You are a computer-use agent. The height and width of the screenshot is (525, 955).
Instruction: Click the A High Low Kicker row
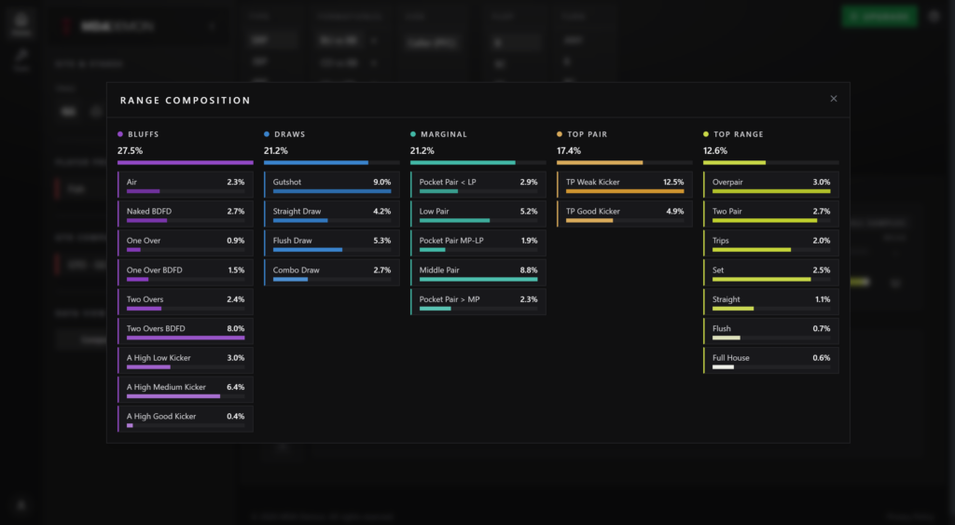pos(186,360)
